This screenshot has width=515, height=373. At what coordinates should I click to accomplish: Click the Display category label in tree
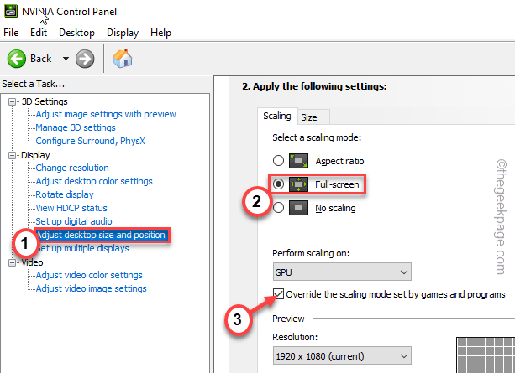tap(35, 155)
